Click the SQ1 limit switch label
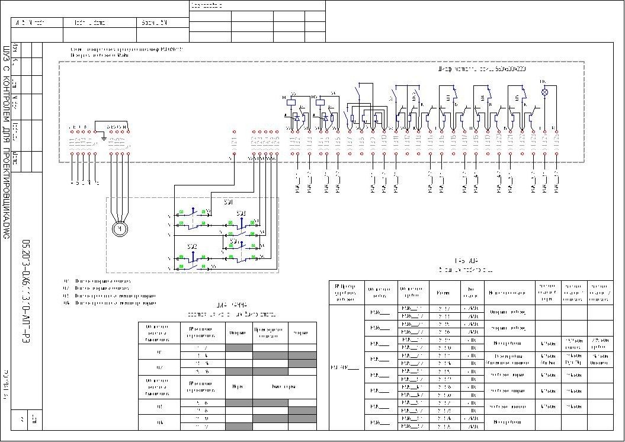This screenshot has height=442, width=625. (x=228, y=201)
